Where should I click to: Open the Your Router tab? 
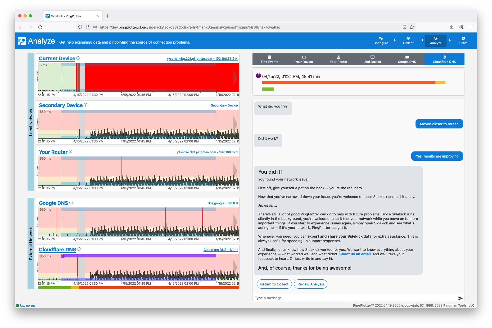[338, 59]
